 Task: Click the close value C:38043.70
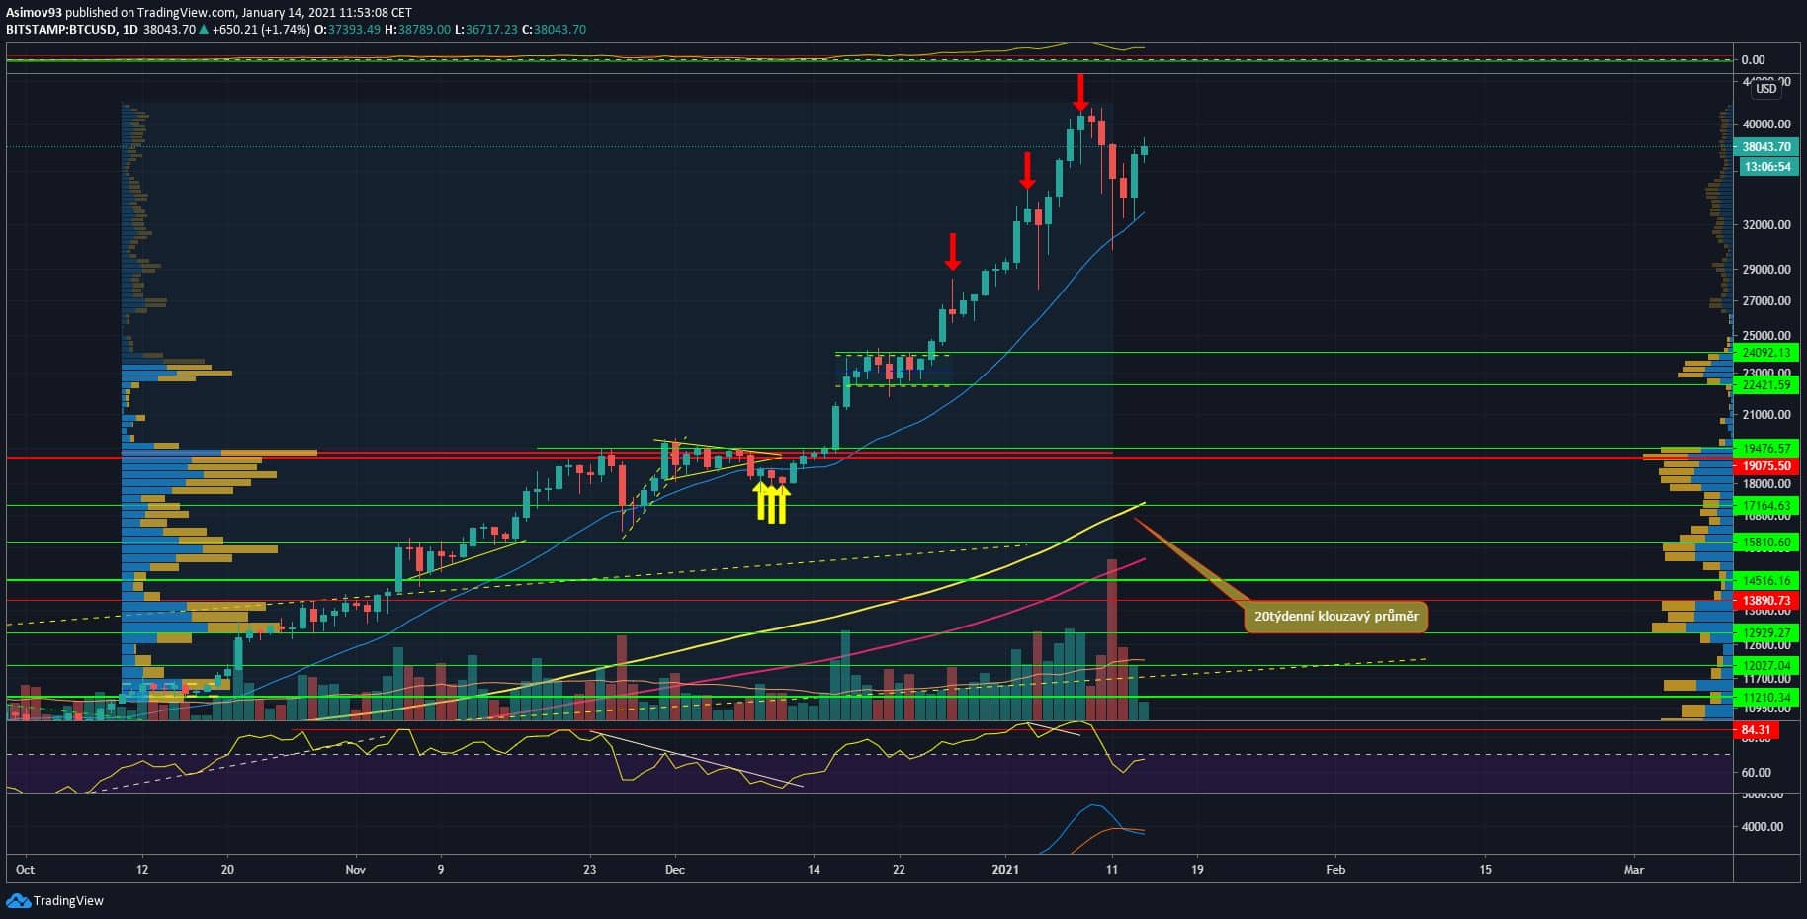tap(555, 30)
